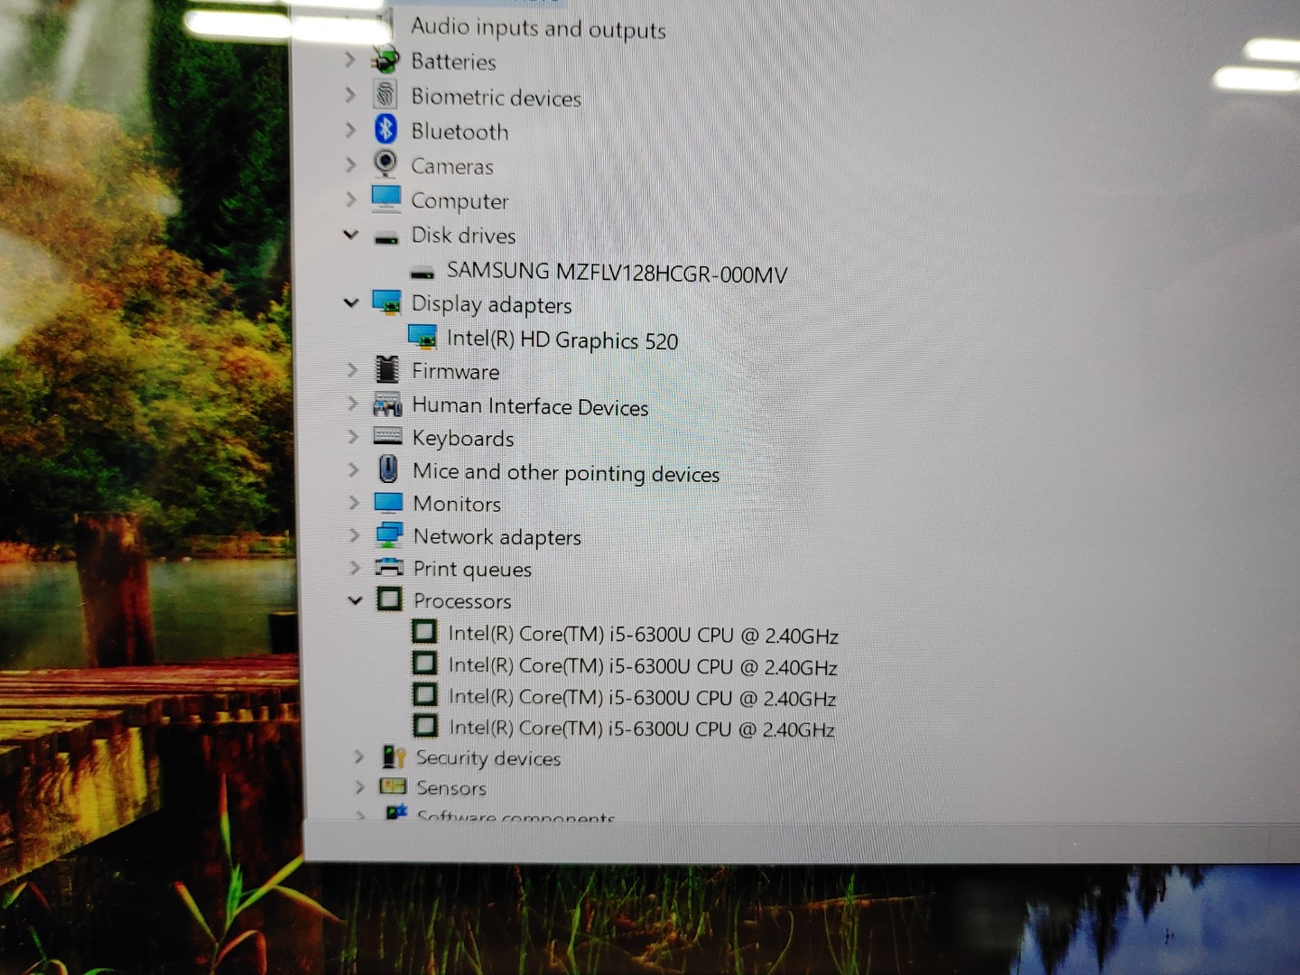
Task: Expand the Keyboards node
Action: coord(353,436)
